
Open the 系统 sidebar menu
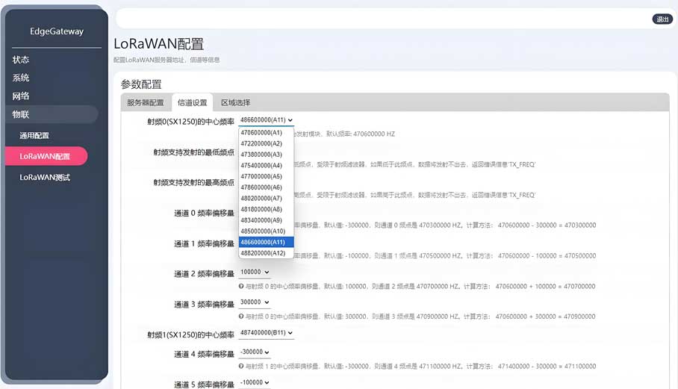click(21, 78)
